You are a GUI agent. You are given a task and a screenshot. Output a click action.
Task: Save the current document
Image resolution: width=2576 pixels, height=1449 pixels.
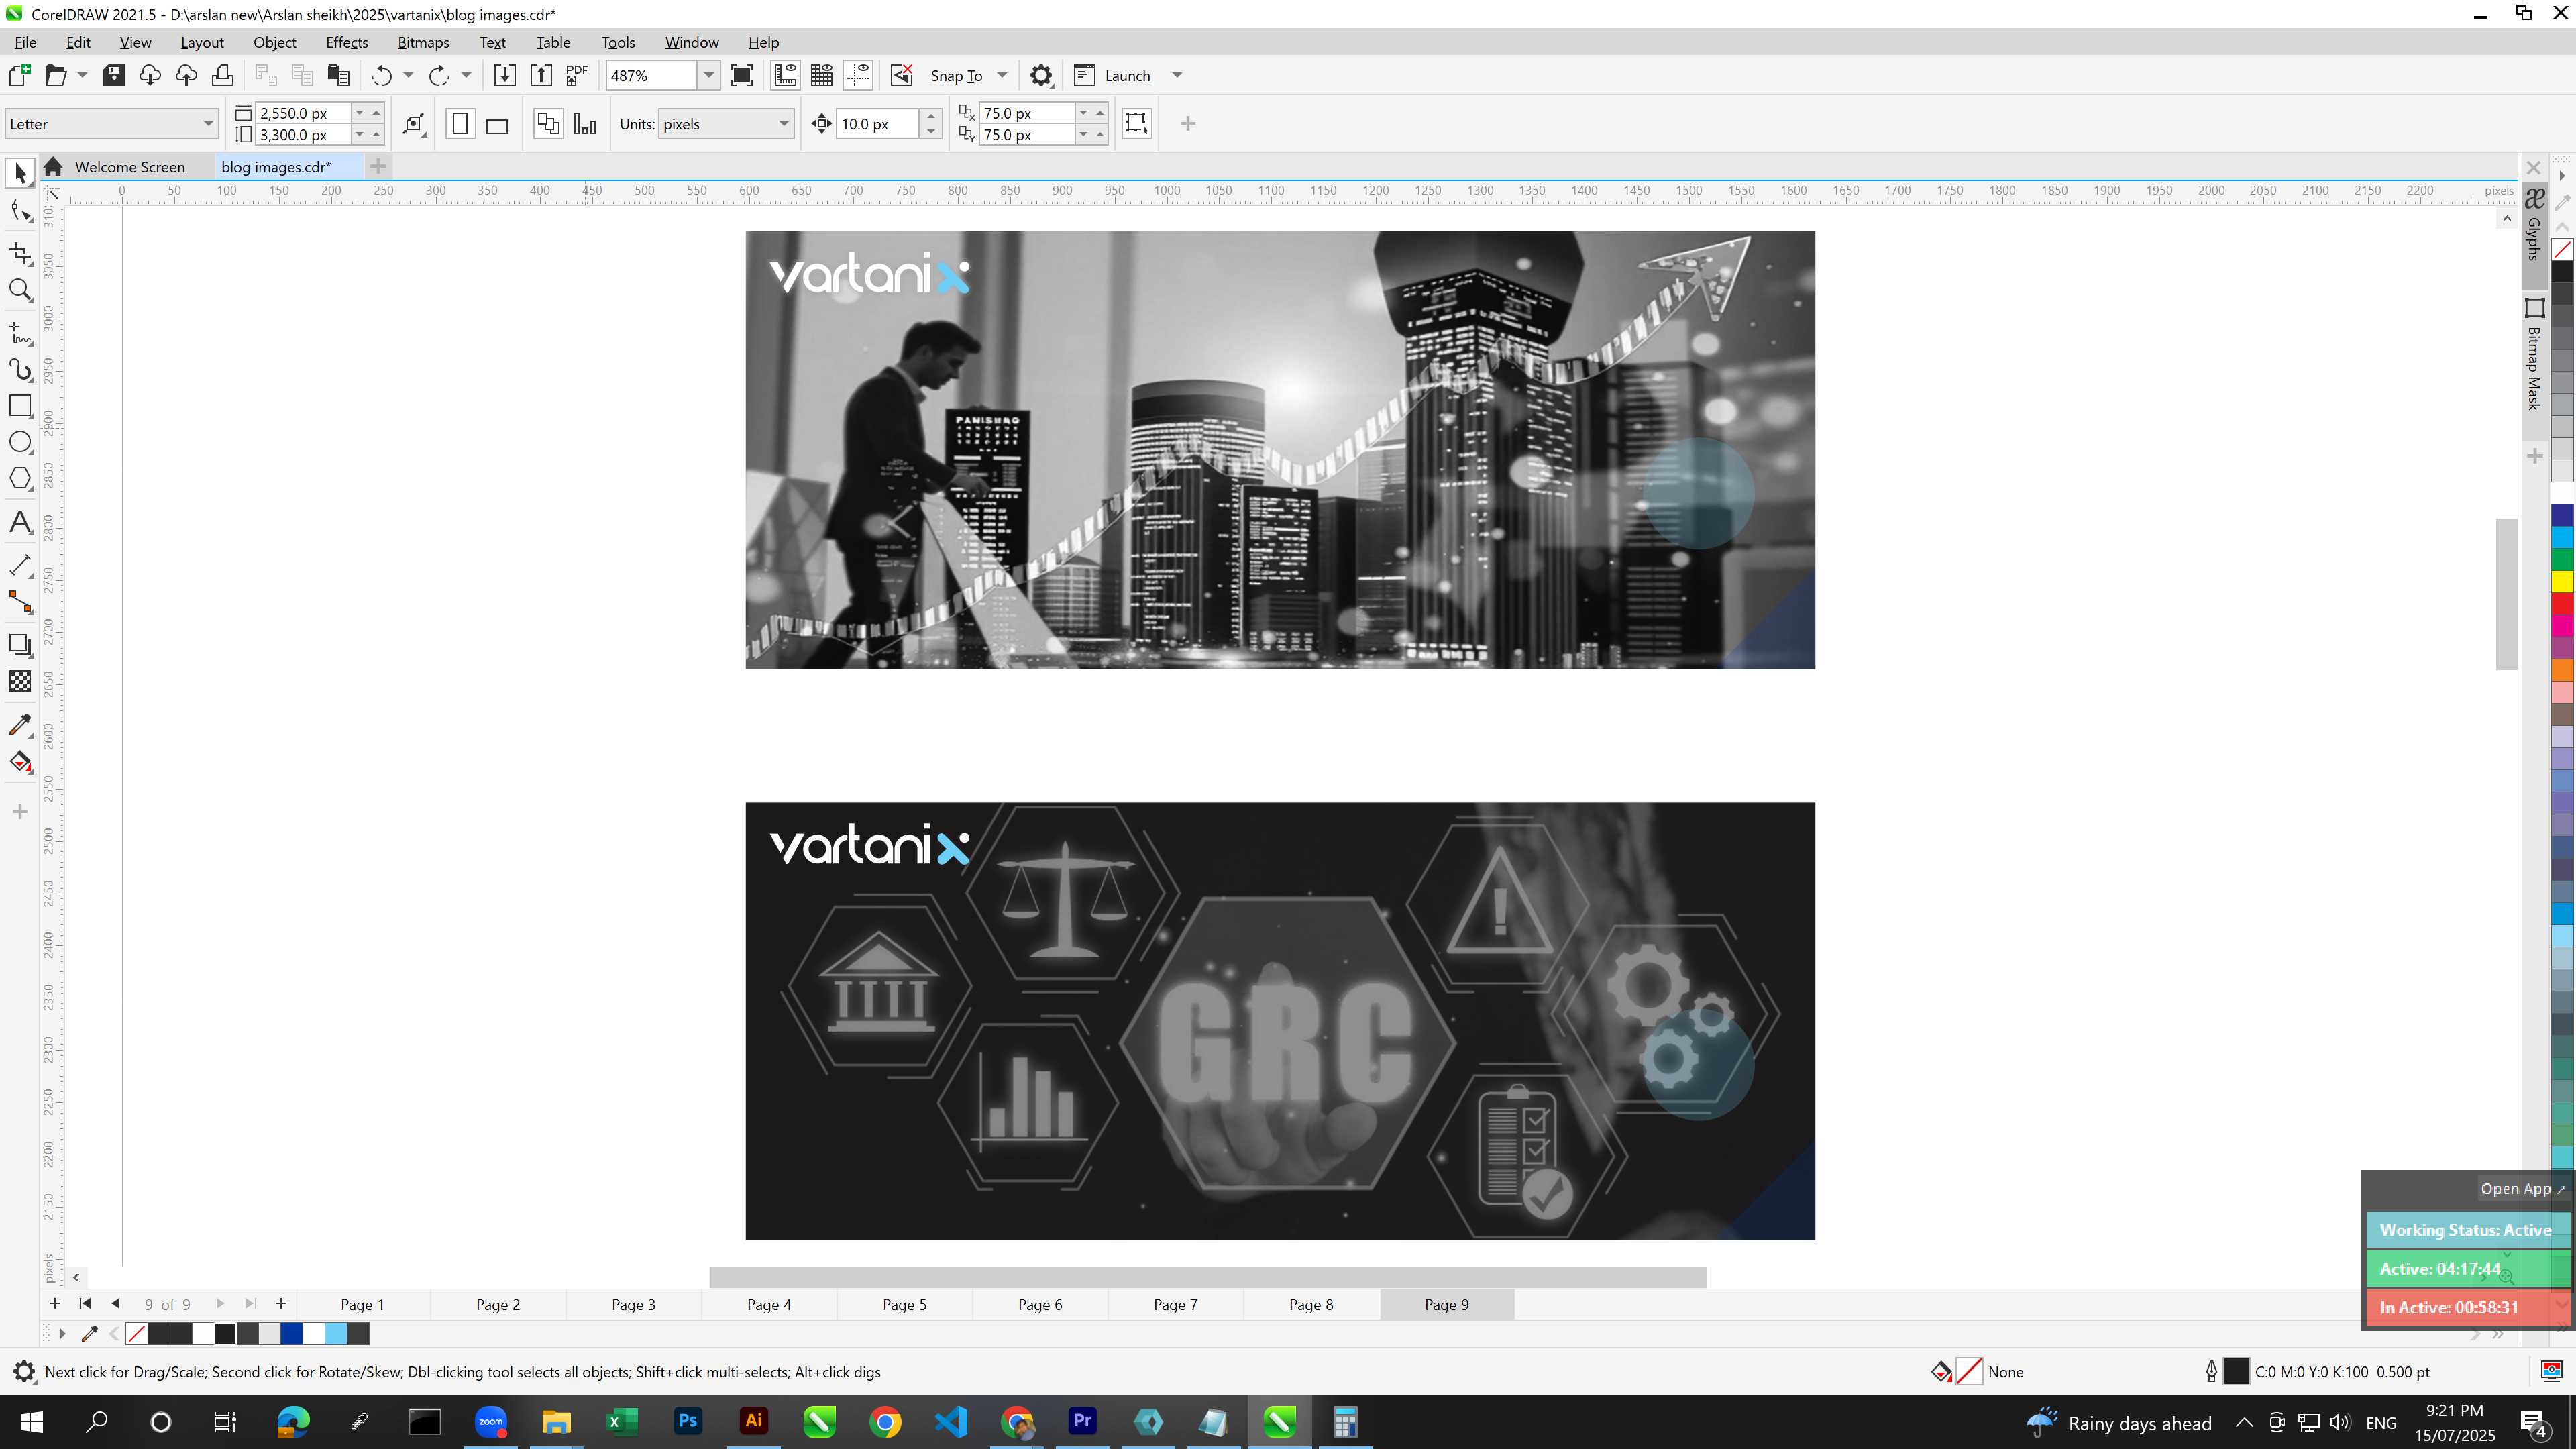click(x=114, y=75)
